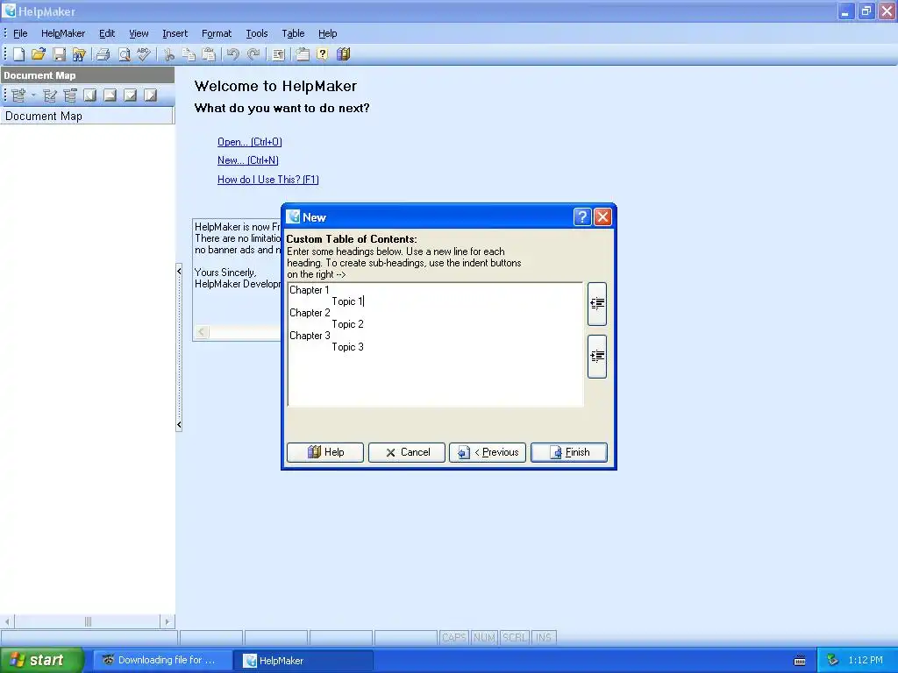This screenshot has width=898, height=673.
Task: Follow the Open... (Ctrl+O) link
Action: [250, 142]
